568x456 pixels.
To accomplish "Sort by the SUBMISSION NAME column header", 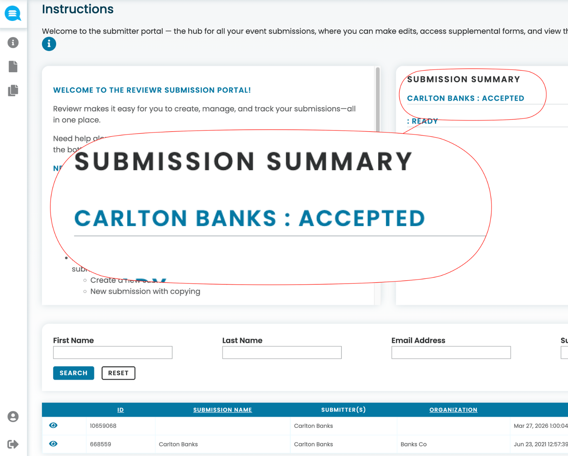I will [x=222, y=410].
